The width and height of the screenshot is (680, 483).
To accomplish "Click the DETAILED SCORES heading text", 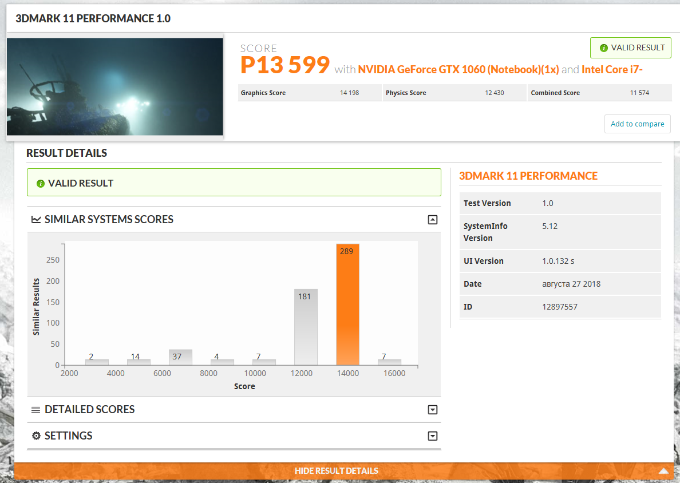I will pos(89,409).
